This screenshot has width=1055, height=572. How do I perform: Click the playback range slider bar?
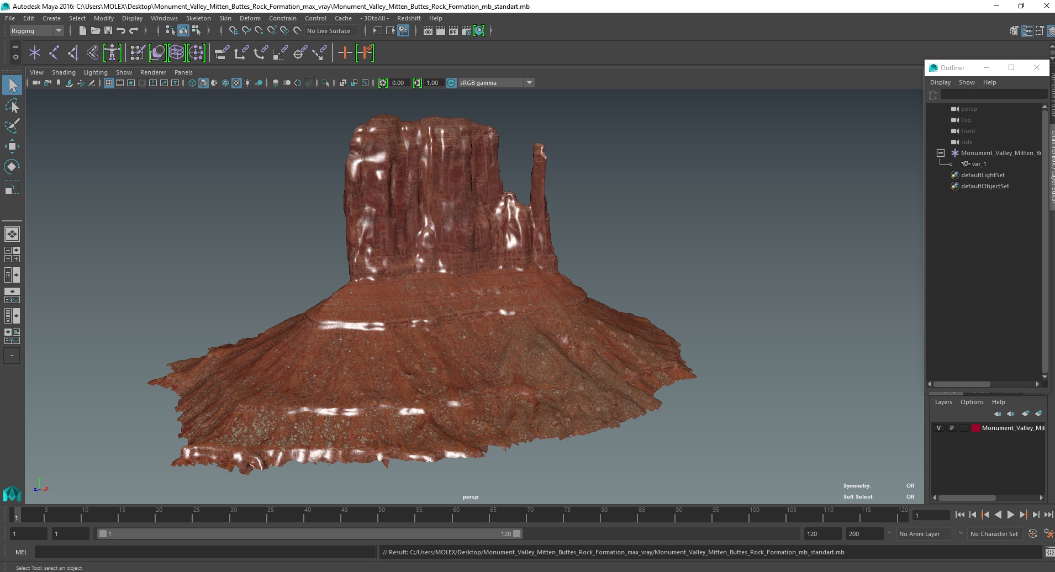(309, 534)
